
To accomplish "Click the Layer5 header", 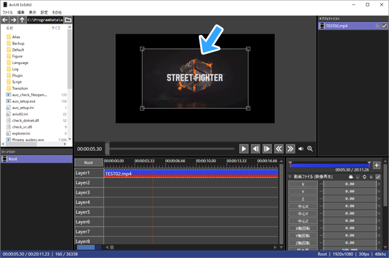I will click(89, 212).
